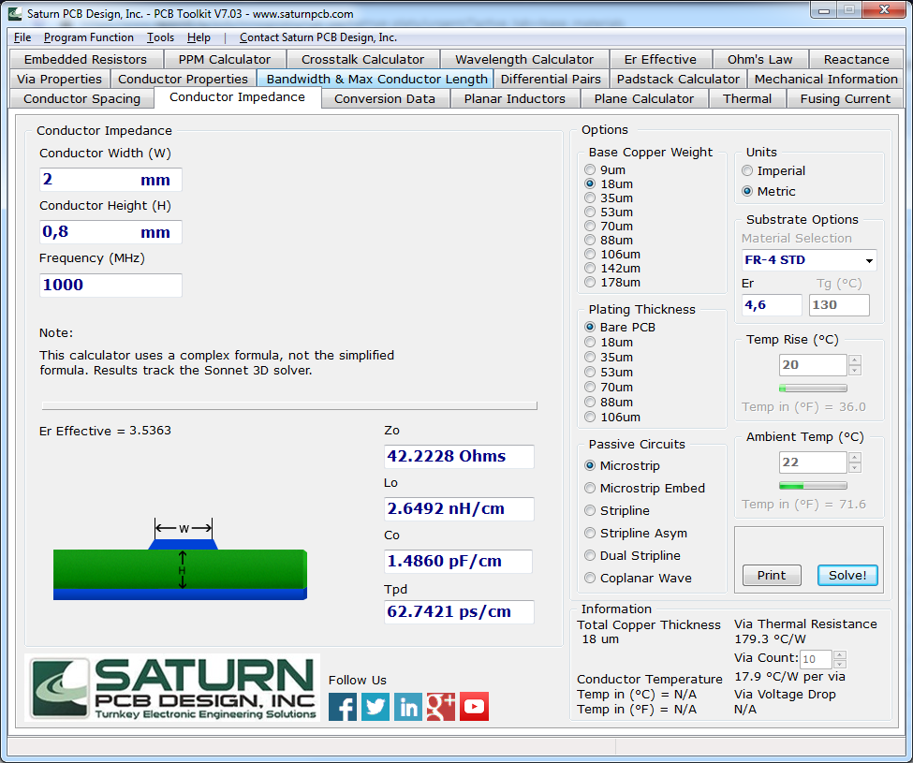Open the Fusing Current tab

point(845,99)
